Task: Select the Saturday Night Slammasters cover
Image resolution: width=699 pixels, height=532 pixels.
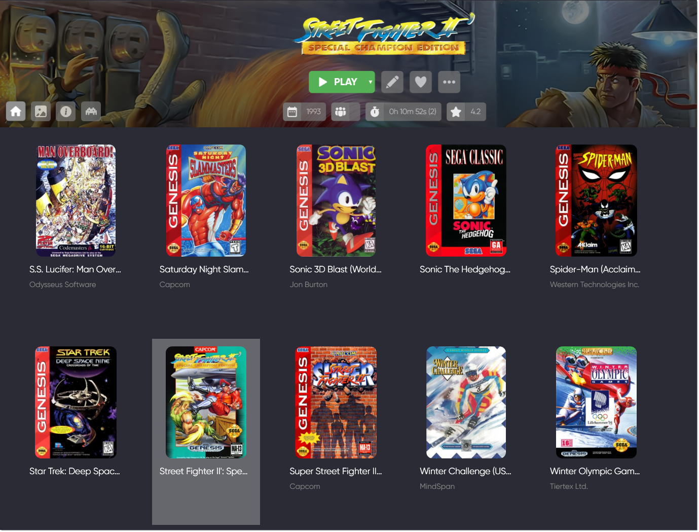Action: (x=206, y=201)
